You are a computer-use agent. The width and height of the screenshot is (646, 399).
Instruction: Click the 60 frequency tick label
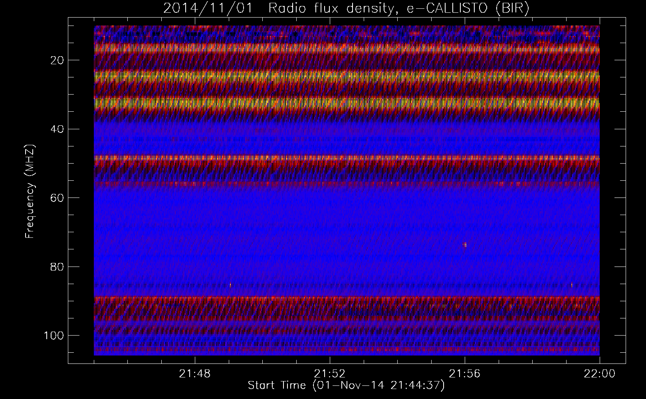[x=57, y=198]
